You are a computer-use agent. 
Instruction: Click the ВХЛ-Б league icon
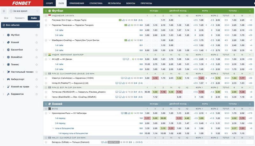(x=50, y=109)
